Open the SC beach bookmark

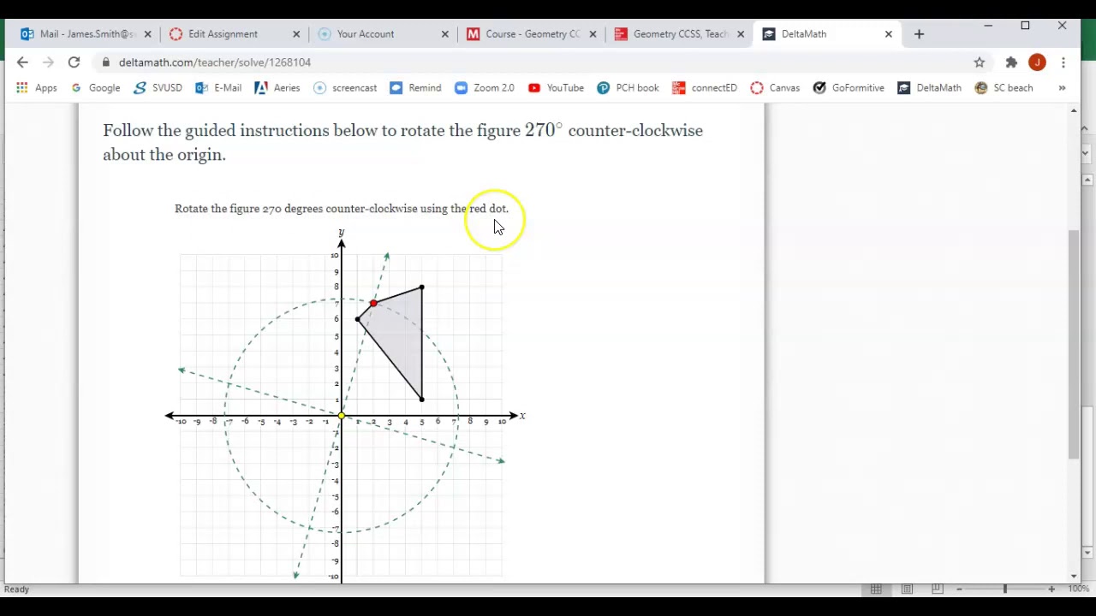coord(1004,88)
